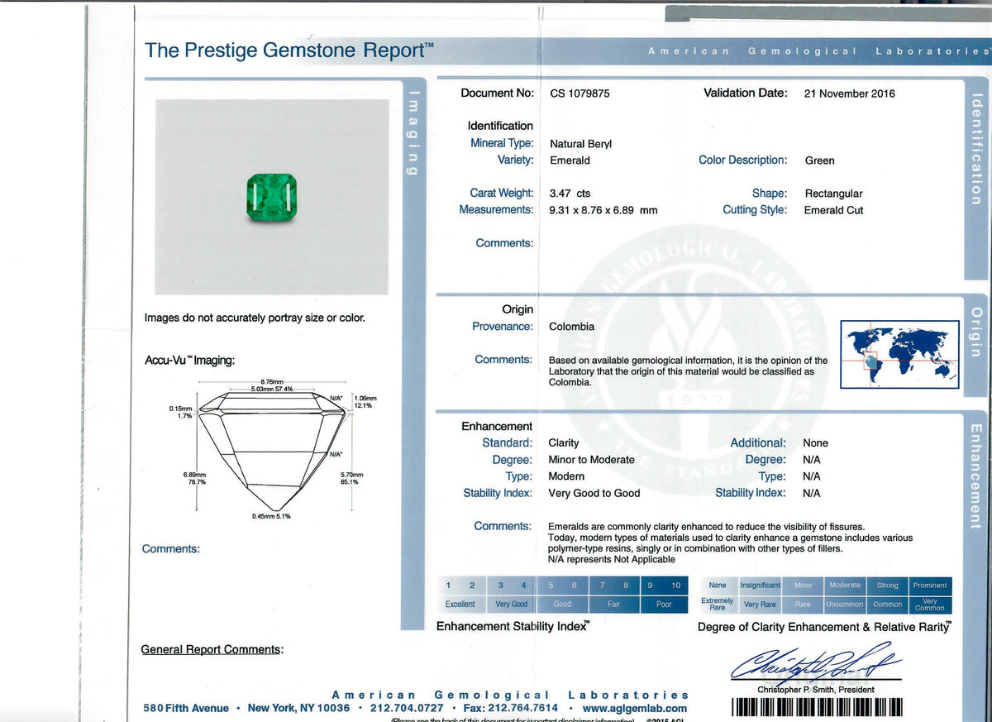Click the 'Enhancement Stability Index' caption
The height and width of the screenshot is (722, 992).
point(514,626)
